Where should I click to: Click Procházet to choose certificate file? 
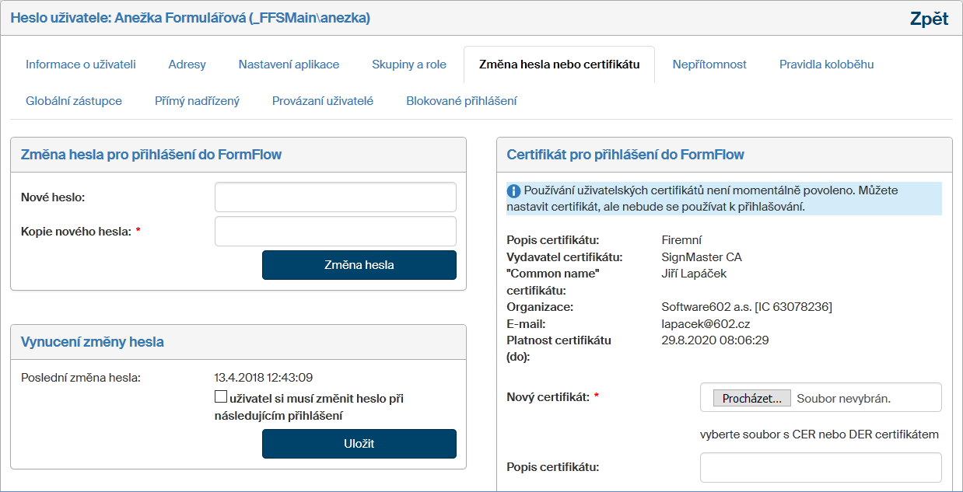pyautogui.click(x=752, y=398)
